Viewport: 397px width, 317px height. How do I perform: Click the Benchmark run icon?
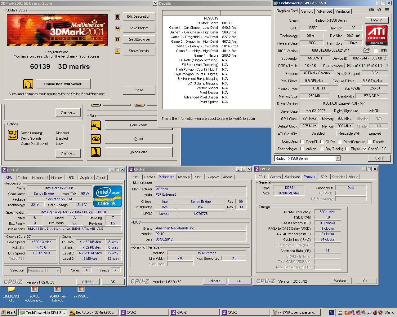[96, 125]
